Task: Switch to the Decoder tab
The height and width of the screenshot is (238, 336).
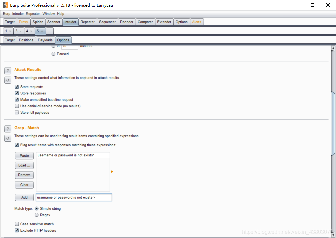Action: point(127,22)
